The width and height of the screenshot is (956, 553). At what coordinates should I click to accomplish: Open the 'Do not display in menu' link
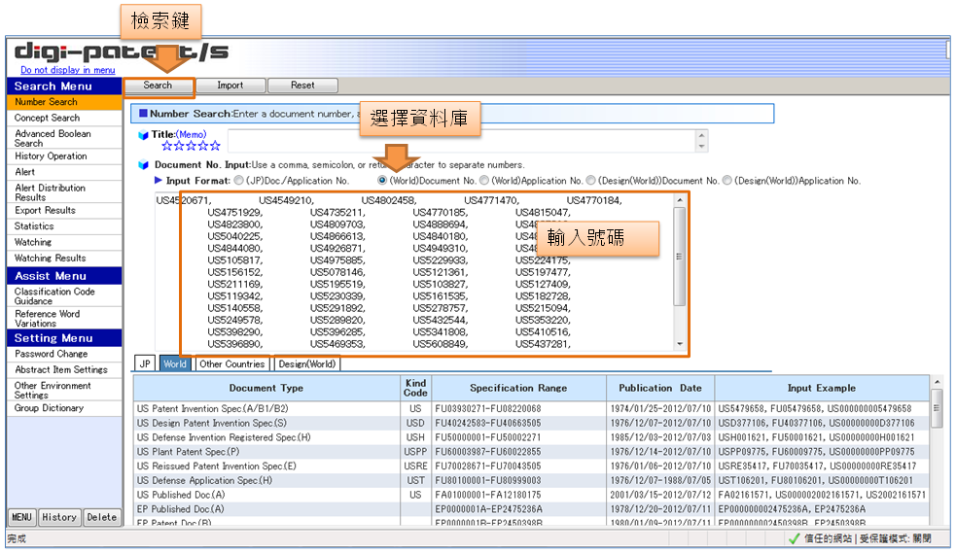tap(68, 70)
